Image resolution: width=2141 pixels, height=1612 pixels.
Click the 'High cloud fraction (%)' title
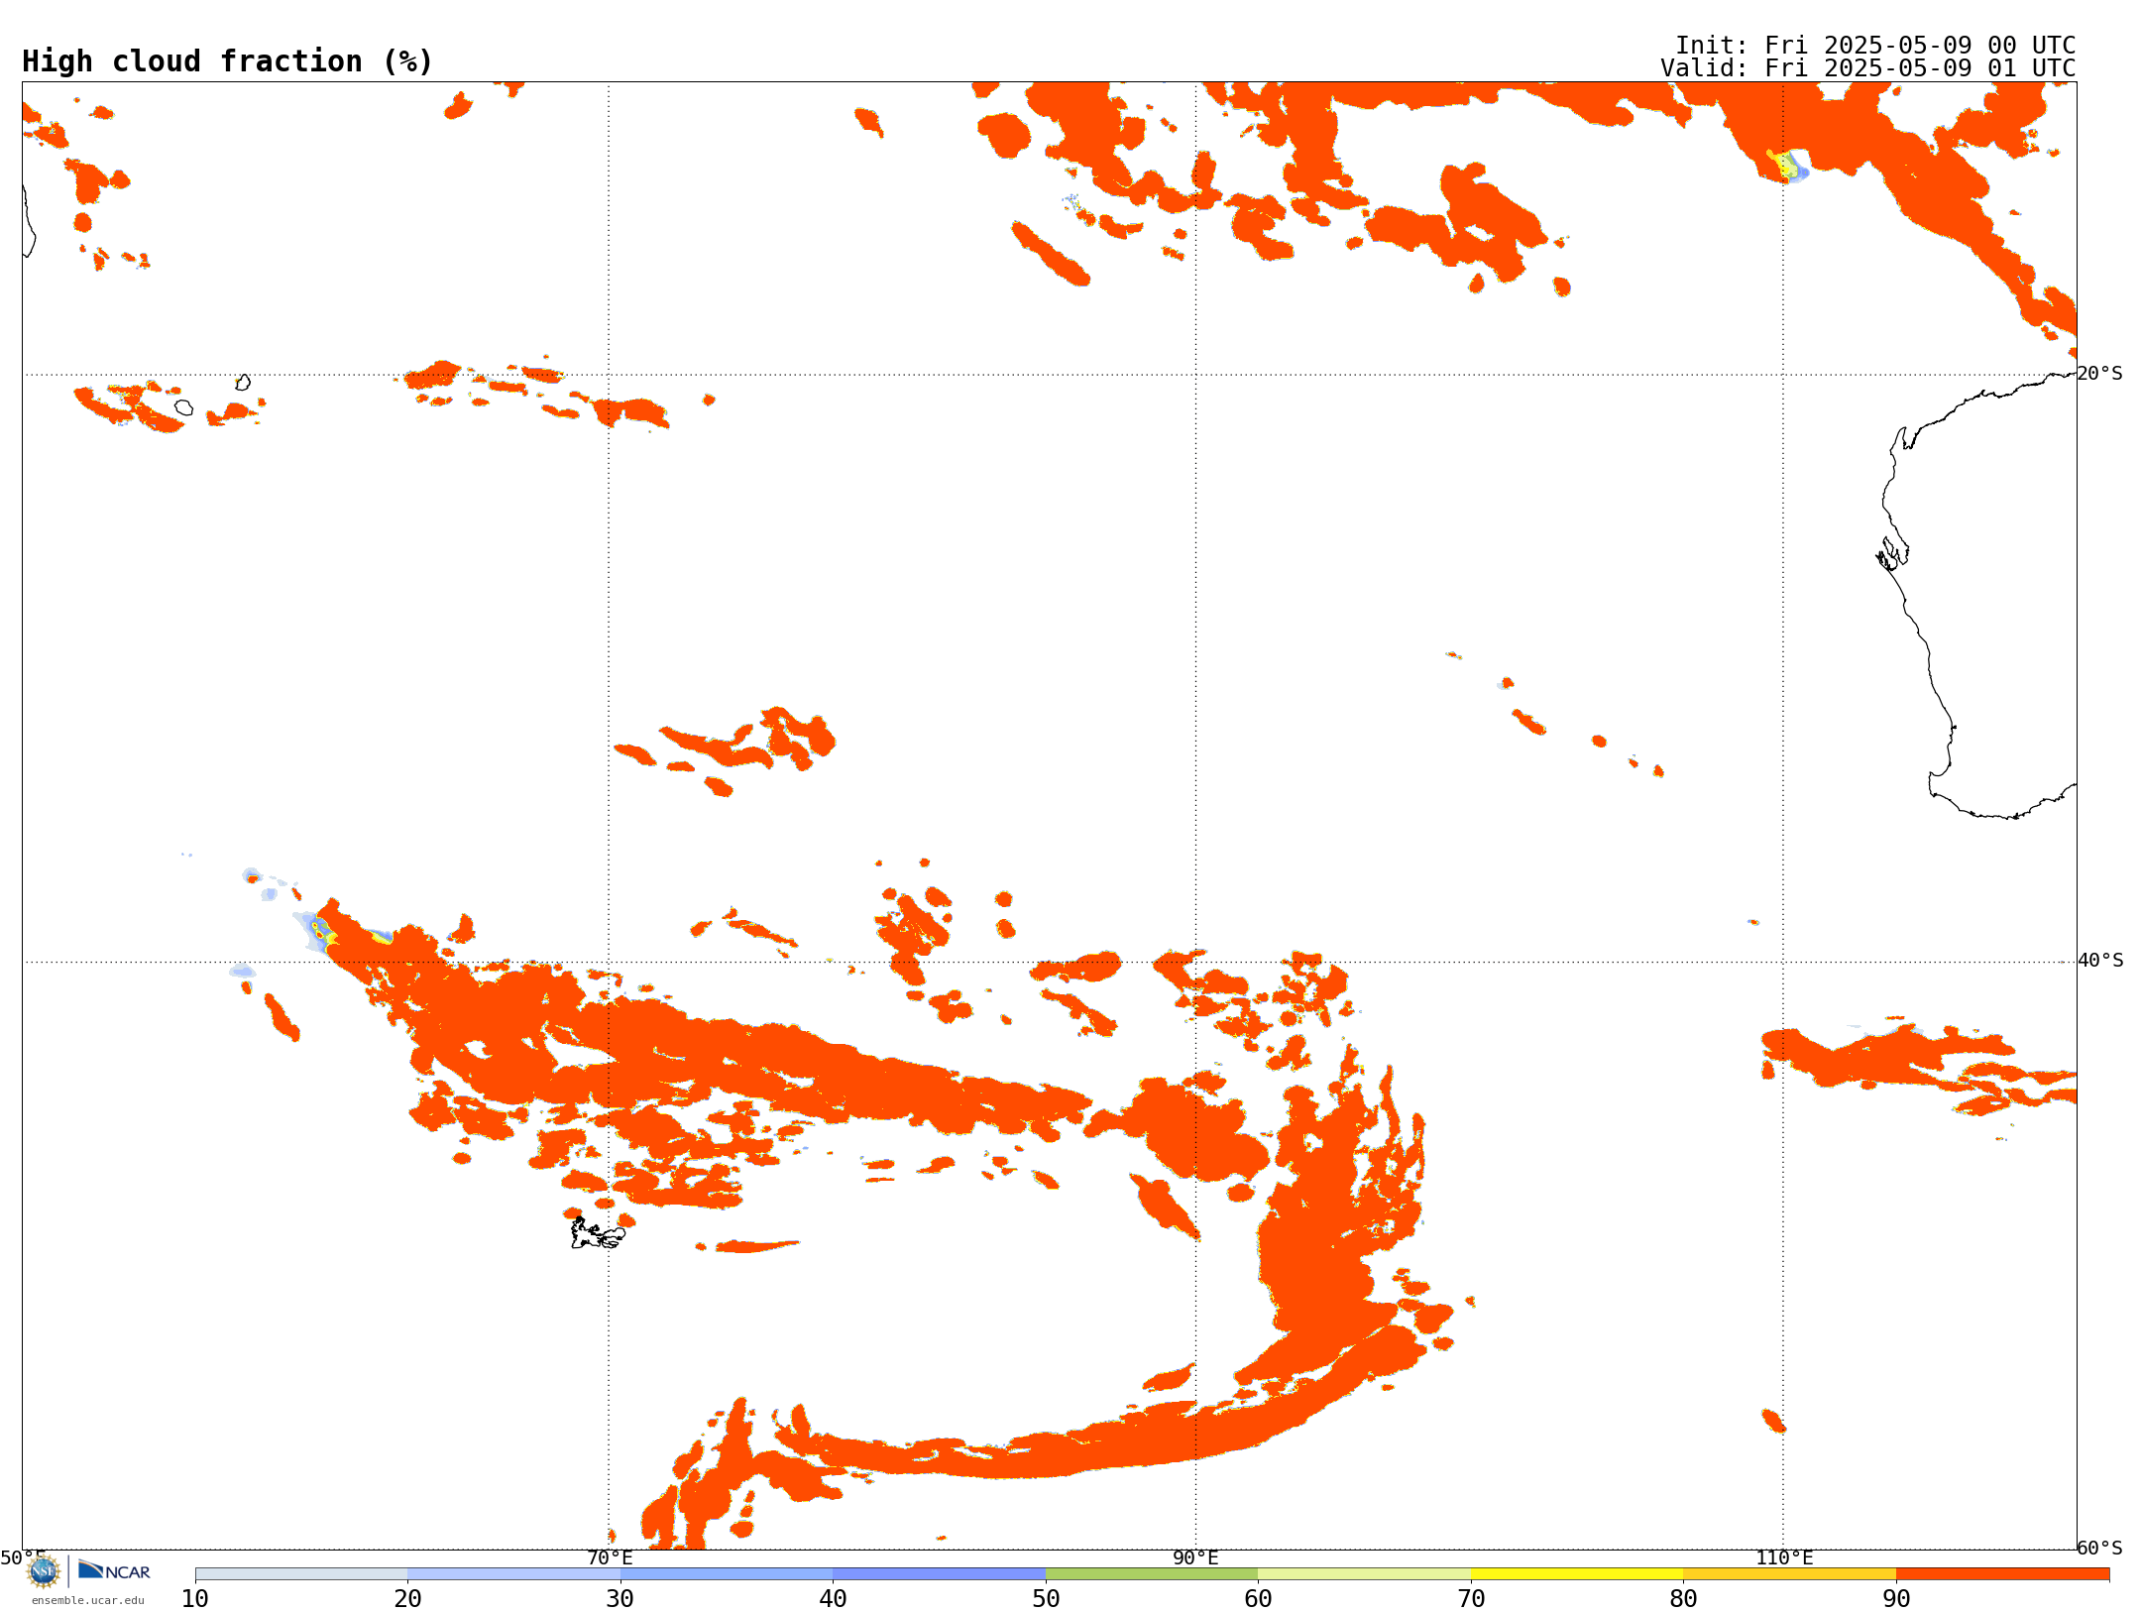[228, 61]
